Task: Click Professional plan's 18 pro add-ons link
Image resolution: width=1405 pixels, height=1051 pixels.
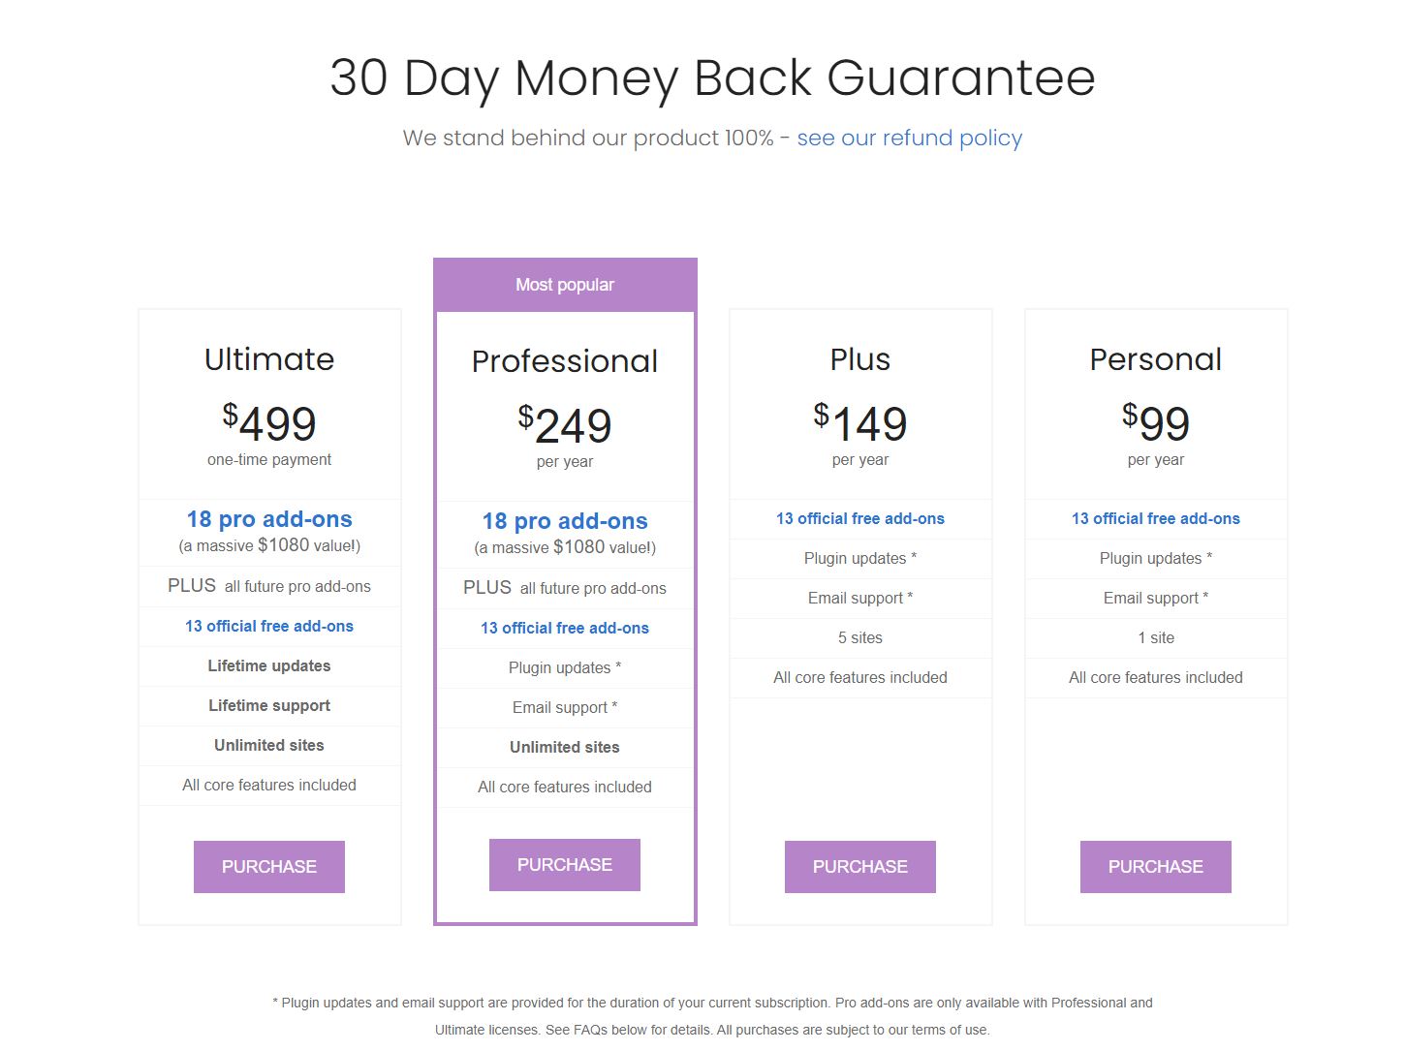Action: click(565, 521)
